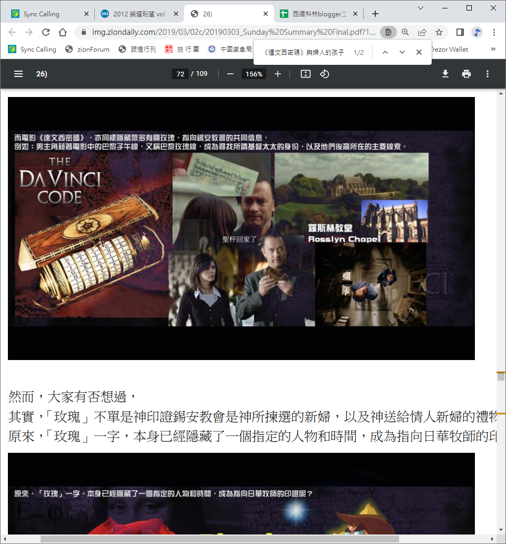Click vertical scrollbar up arrow
Screen dimensions: 506x544
(x=501, y=93)
